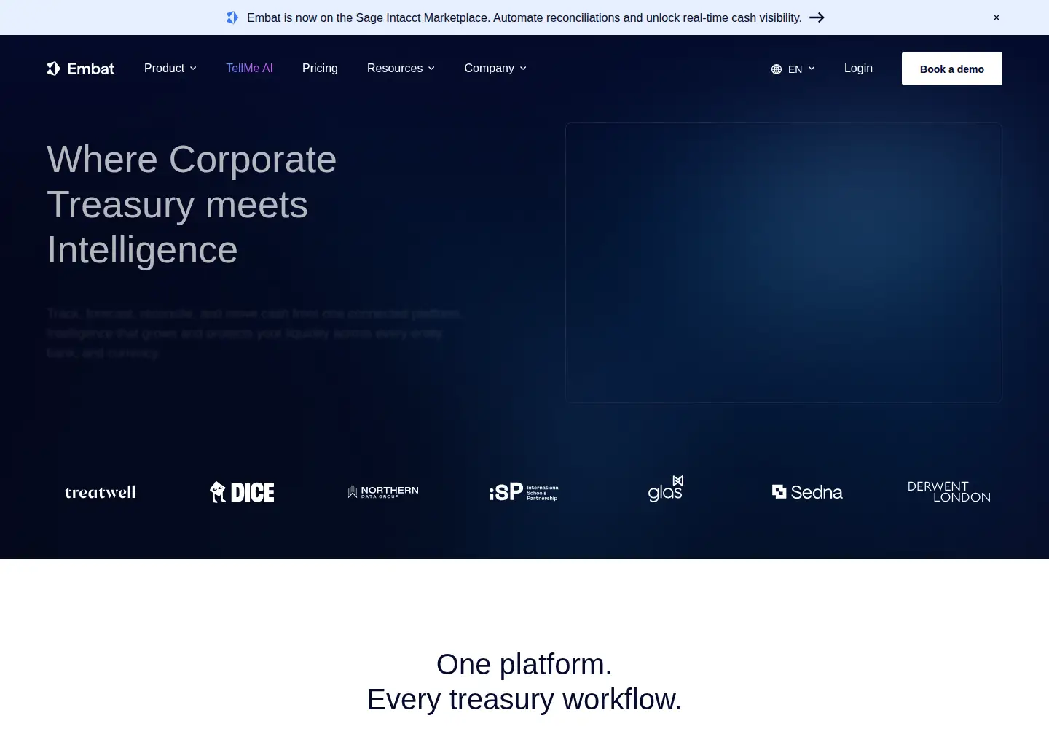Click the Embat logo in the header
Screen dimensions: 1049x729
click(x=80, y=69)
